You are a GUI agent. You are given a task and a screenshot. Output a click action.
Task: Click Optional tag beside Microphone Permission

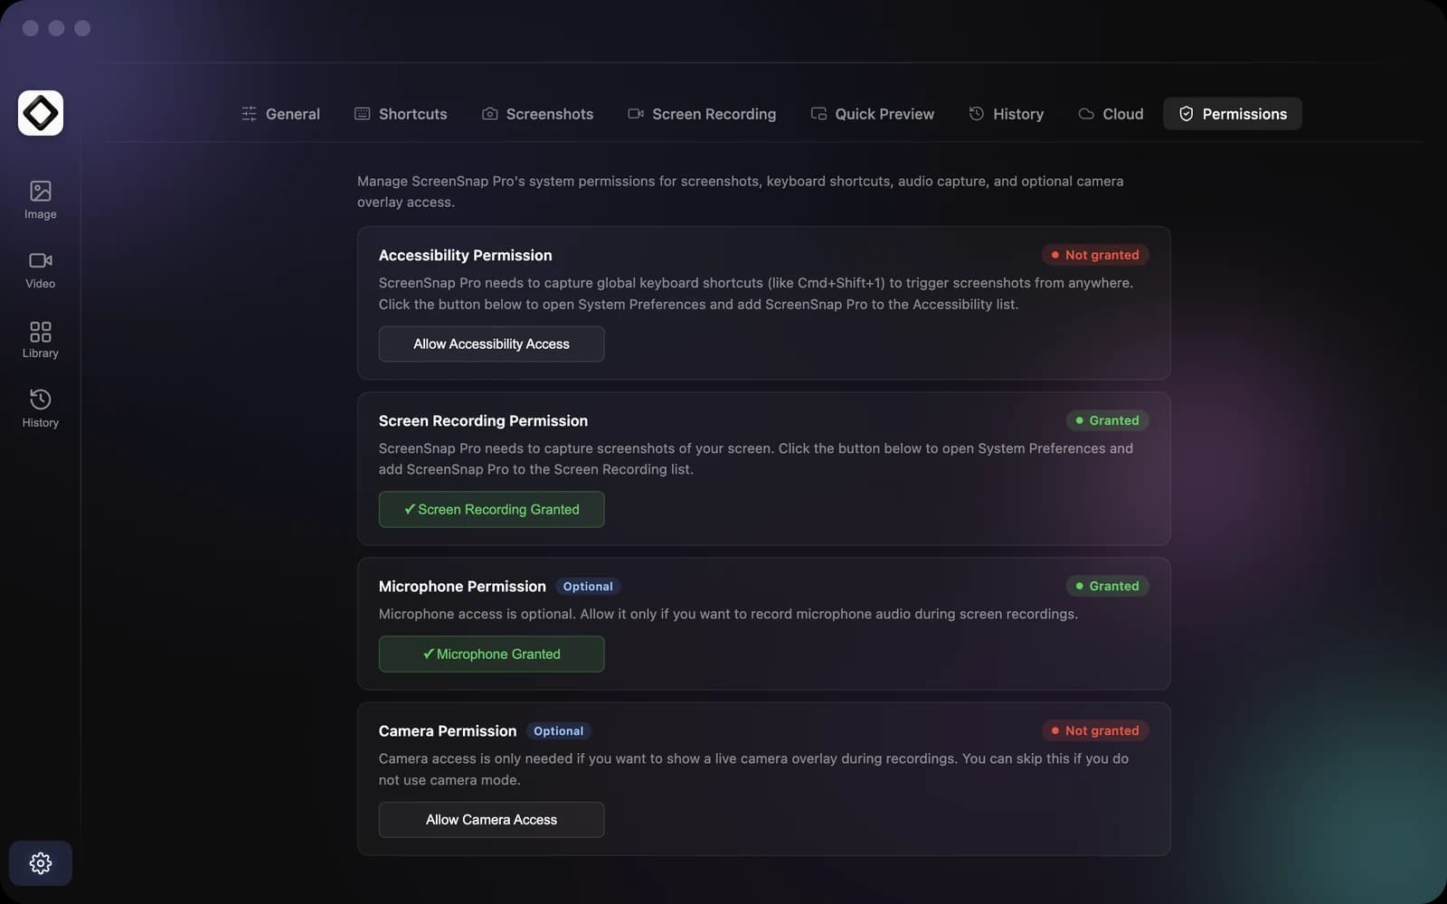[x=588, y=587]
